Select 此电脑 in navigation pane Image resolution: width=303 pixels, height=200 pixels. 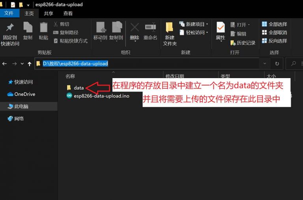pos(21,107)
